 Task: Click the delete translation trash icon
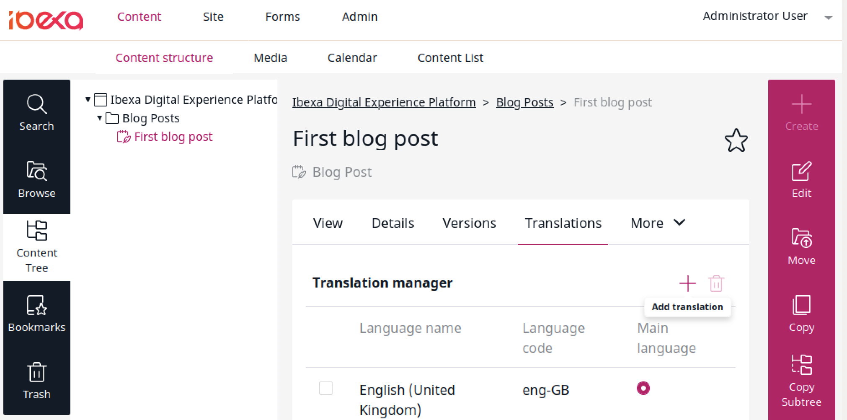pyautogui.click(x=716, y=283)
